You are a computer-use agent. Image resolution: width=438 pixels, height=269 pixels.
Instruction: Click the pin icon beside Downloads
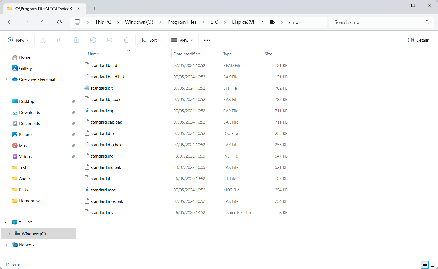(x=73, y=113)
